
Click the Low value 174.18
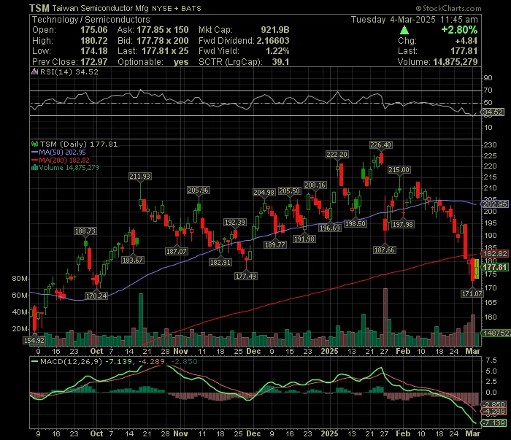point(94,51)
